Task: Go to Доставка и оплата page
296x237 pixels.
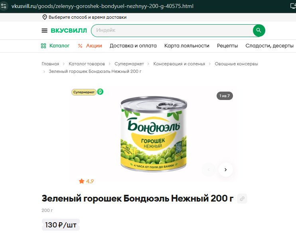Action: pyautogui.click(x=133, y=46)
